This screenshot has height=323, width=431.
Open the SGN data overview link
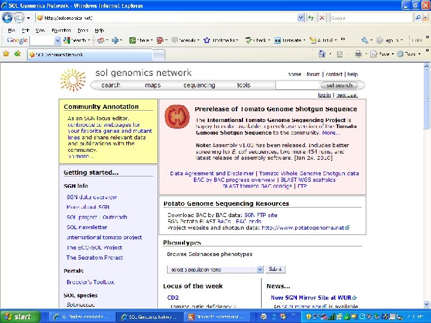point(92,197)
